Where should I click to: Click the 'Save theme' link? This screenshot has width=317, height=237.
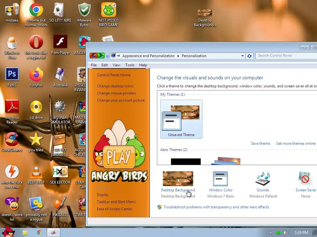point(260,143)
